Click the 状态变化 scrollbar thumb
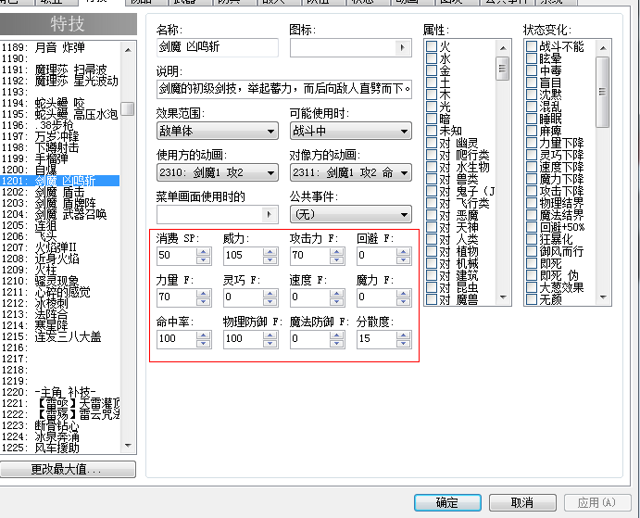 (602, 93)
